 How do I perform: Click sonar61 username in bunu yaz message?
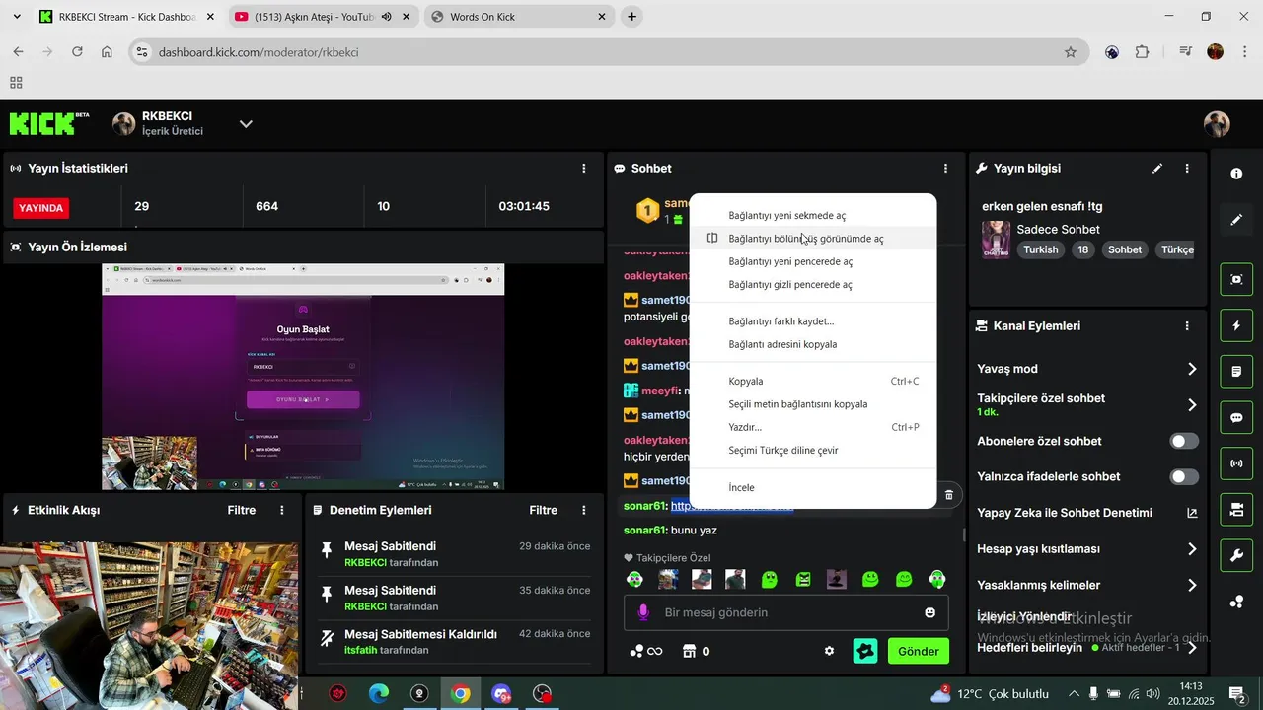pyautogui.click(x=645, y=531)
